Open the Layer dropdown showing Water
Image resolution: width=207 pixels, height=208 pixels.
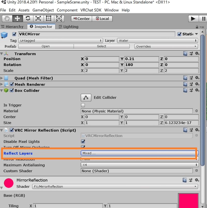click(157, 40)
